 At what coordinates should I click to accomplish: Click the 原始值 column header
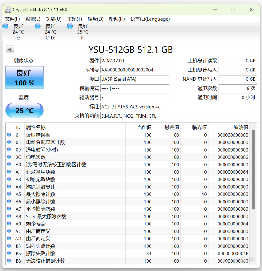[x=229, y=127]
